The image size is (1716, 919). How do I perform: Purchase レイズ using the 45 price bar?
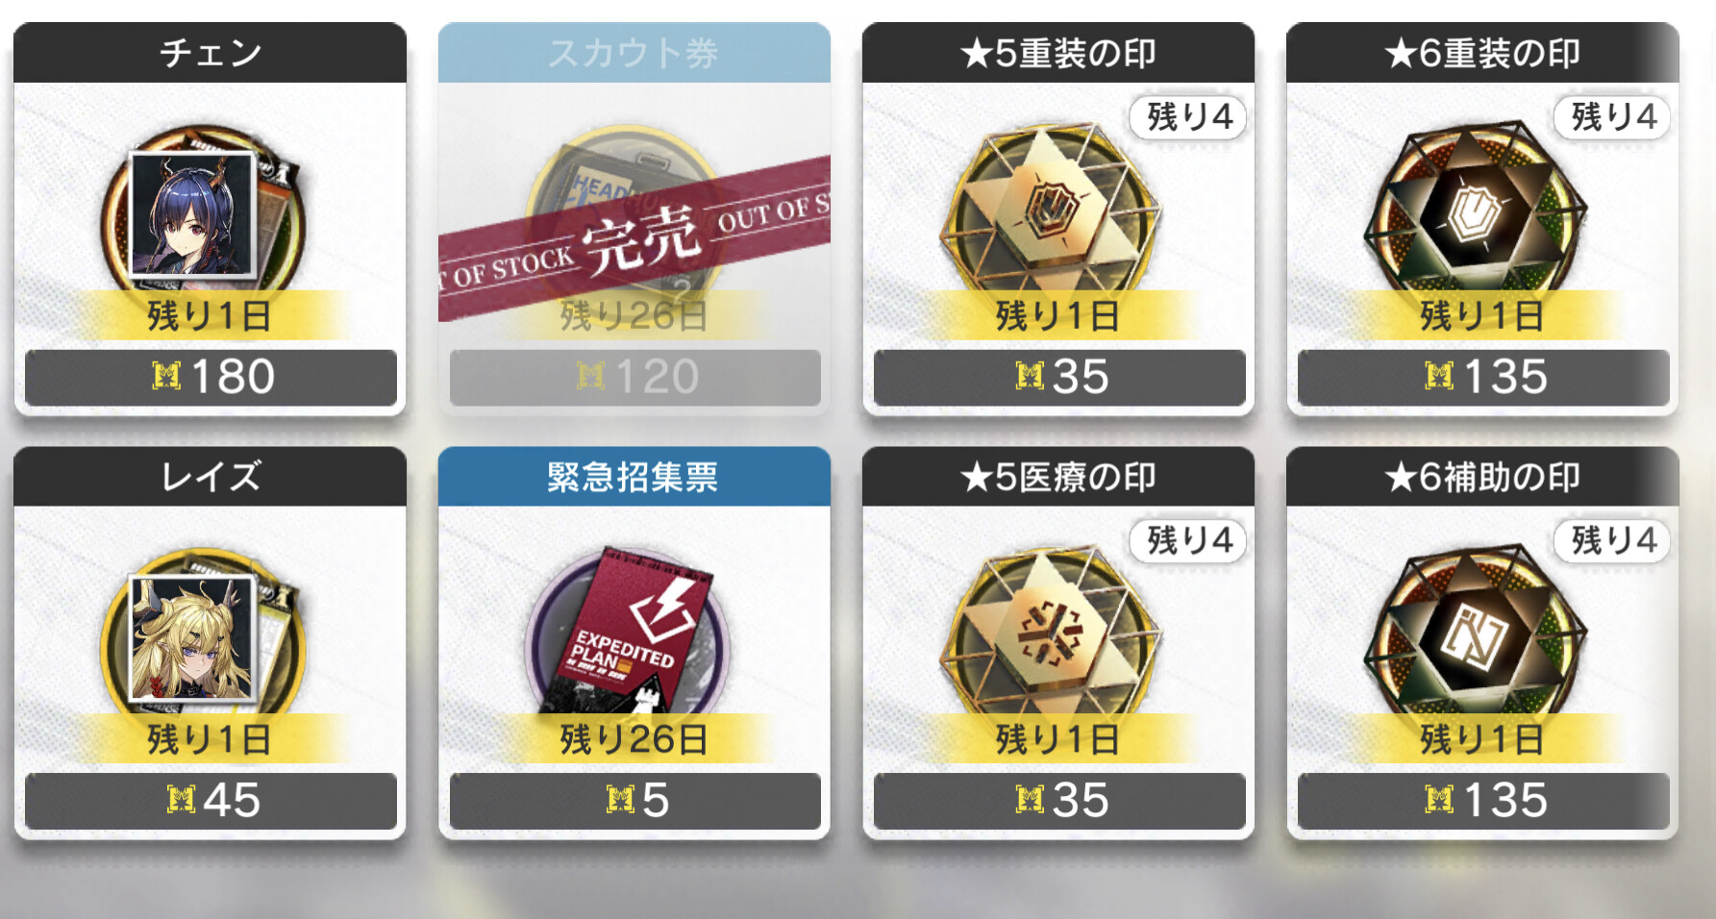pyautogui.click(x=211, y=801)
